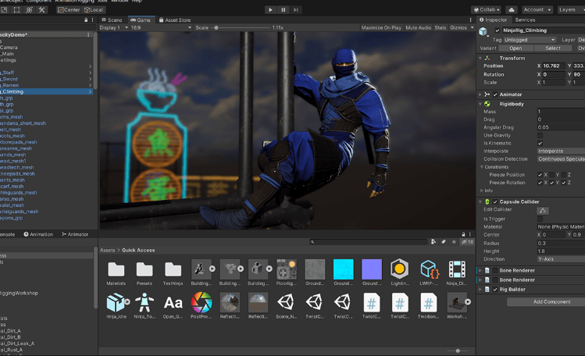Toggle Freeze Rotation Y checkbox
This screenshot has height=356, width=585.
click(551, 182)
